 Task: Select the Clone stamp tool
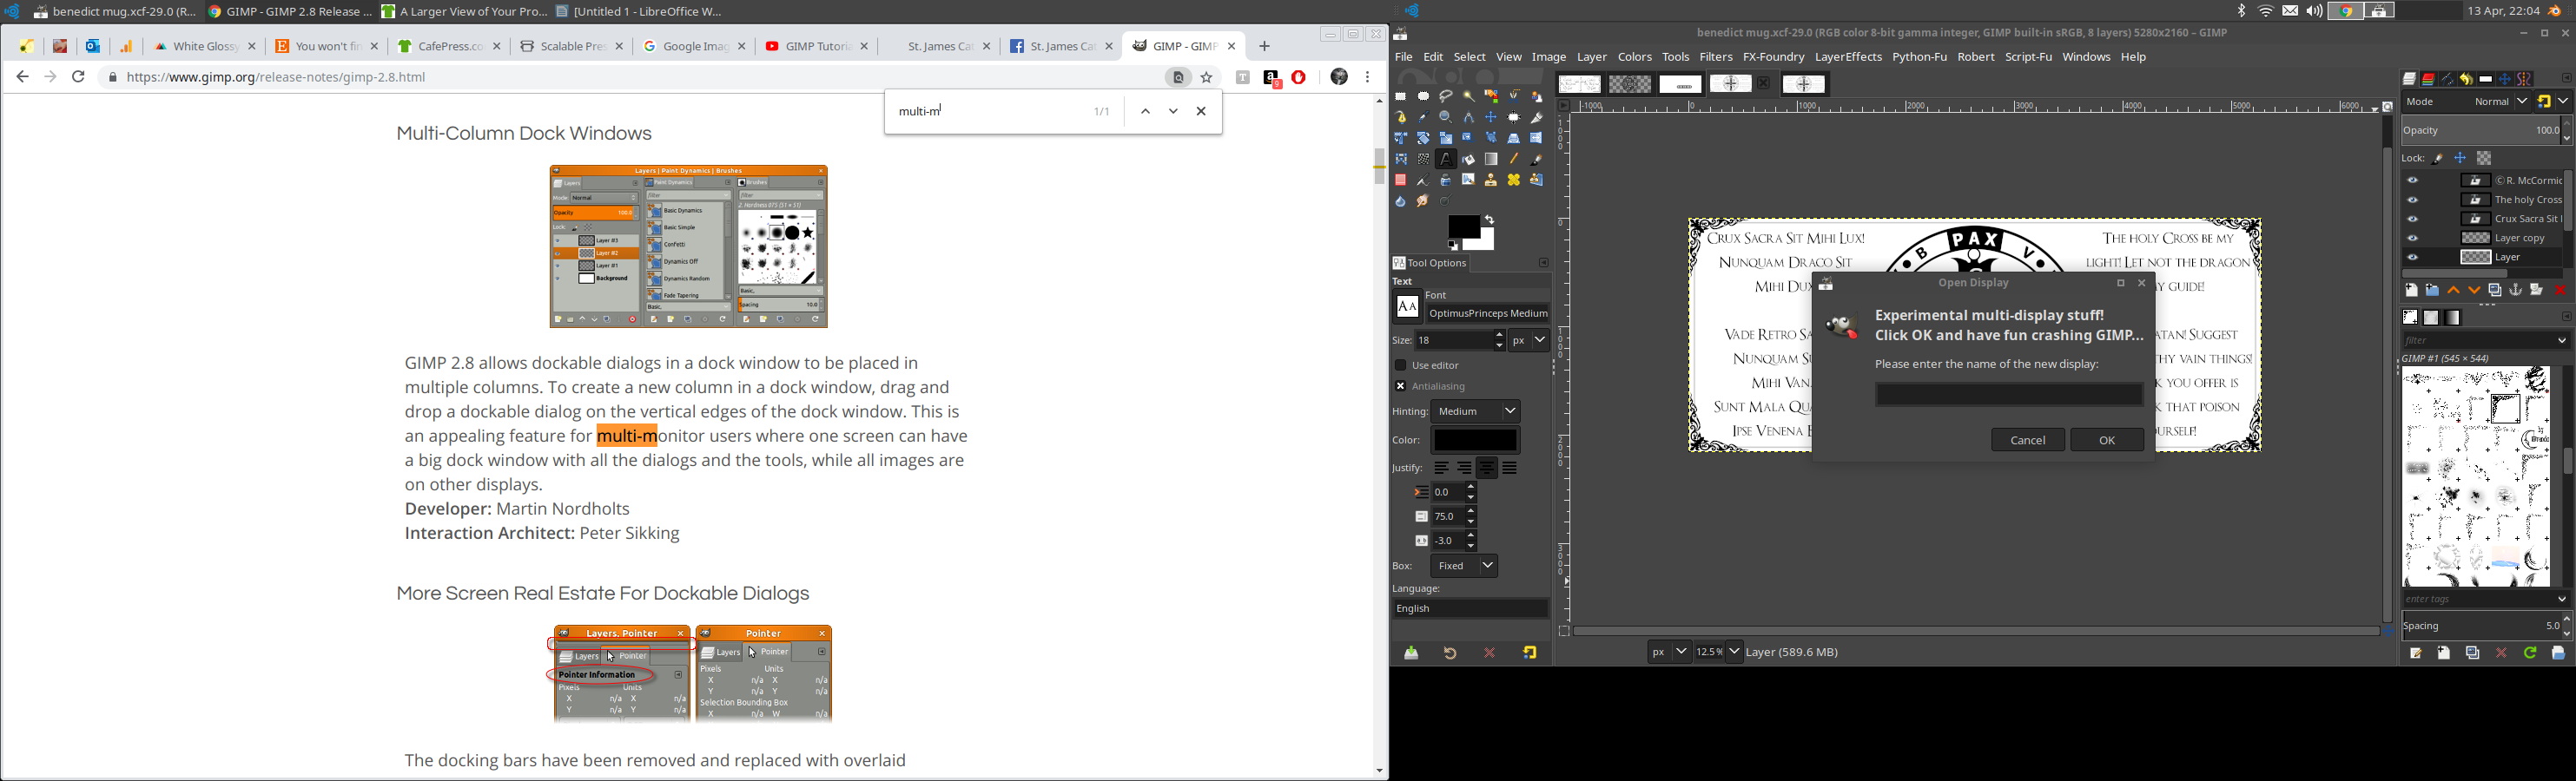(1491, 180)
